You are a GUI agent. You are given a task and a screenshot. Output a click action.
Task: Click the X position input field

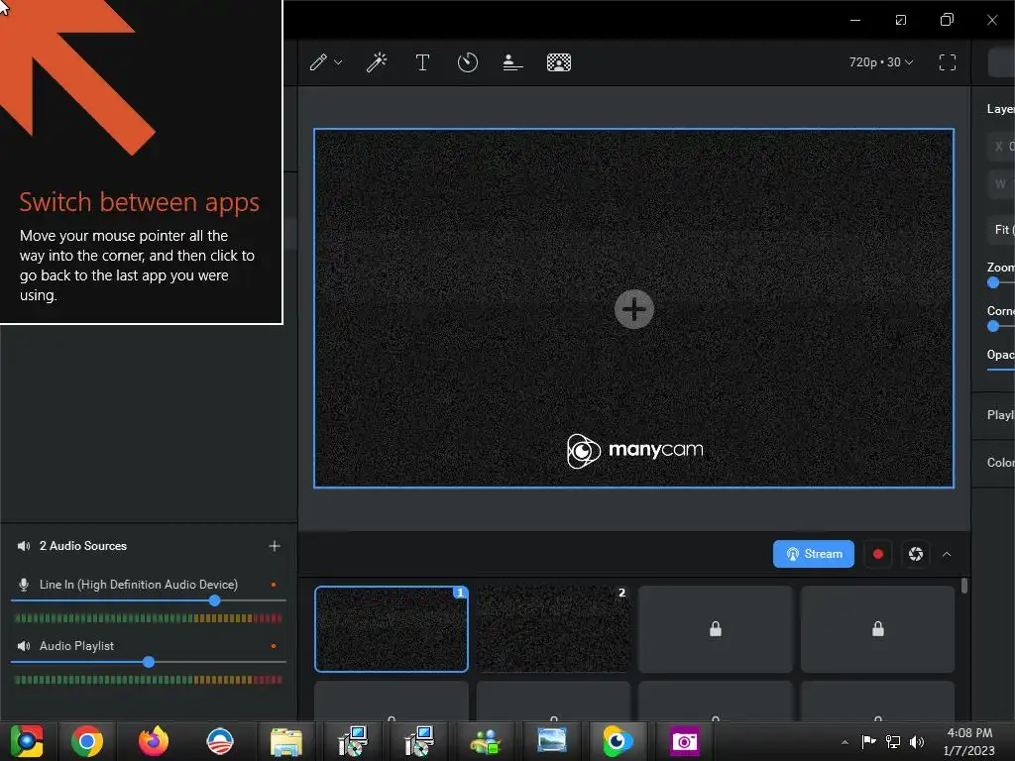[x=1001, y=147]
